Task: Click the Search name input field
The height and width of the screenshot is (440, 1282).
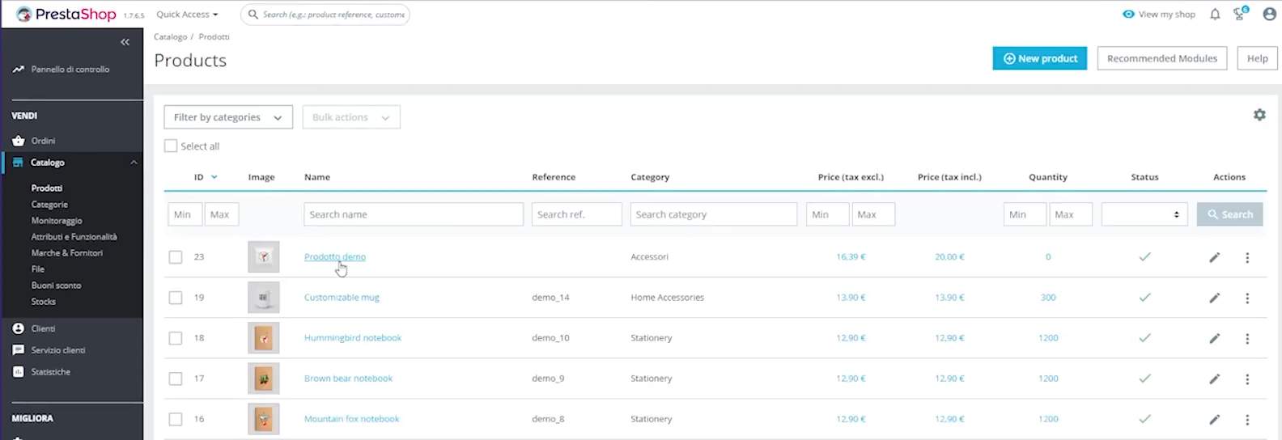Action: [x=413, y=214]
